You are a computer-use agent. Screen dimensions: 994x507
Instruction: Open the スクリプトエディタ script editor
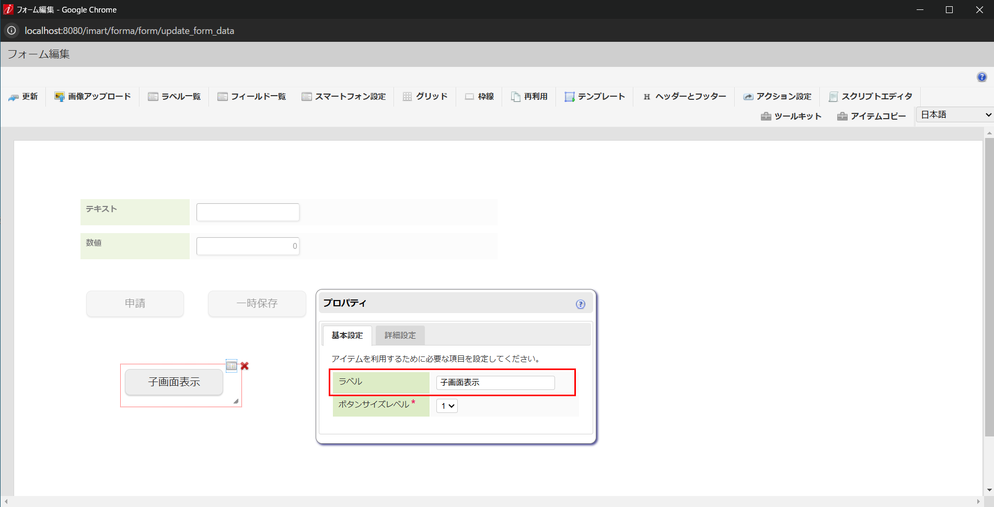(870, 96)
